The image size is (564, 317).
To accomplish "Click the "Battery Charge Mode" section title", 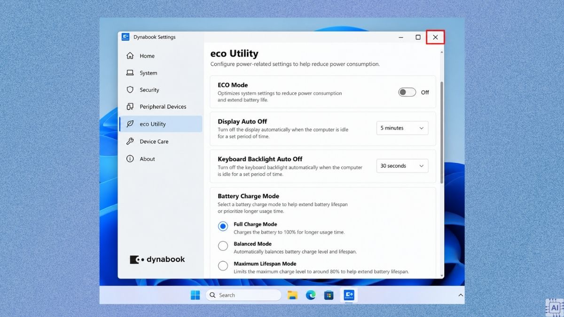I will tap(248, 196).
